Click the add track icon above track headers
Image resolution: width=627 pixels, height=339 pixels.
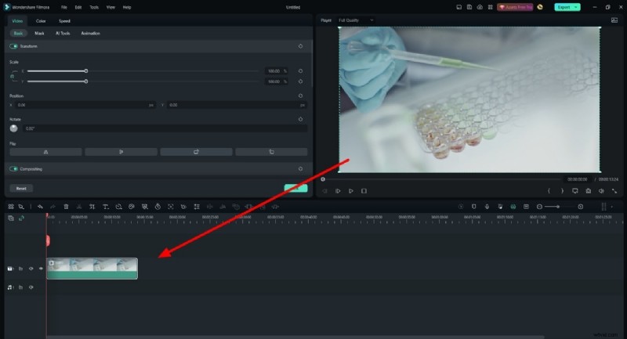11,218
